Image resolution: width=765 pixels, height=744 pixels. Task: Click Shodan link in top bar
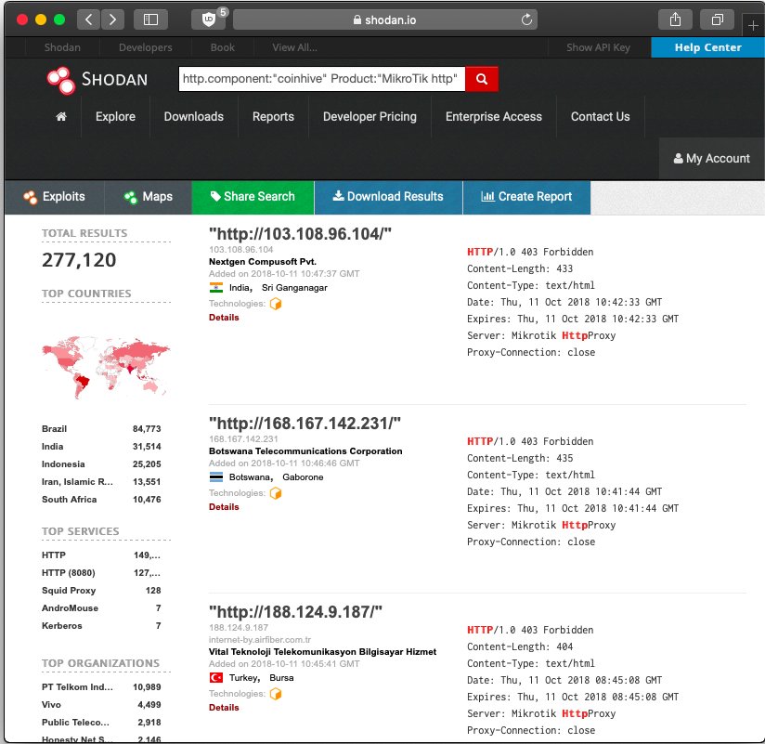coord(62,47)
